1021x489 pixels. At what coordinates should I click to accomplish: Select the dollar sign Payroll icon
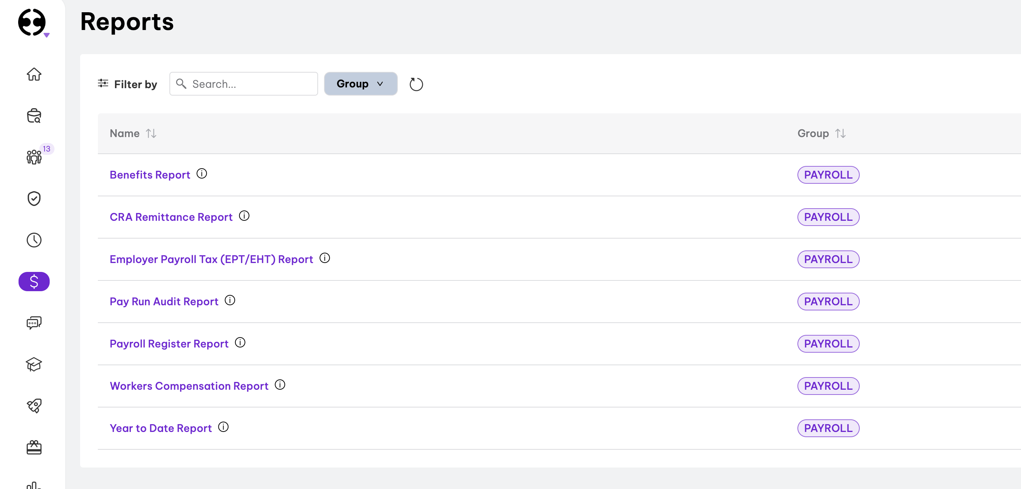click(x=34, y=282)
